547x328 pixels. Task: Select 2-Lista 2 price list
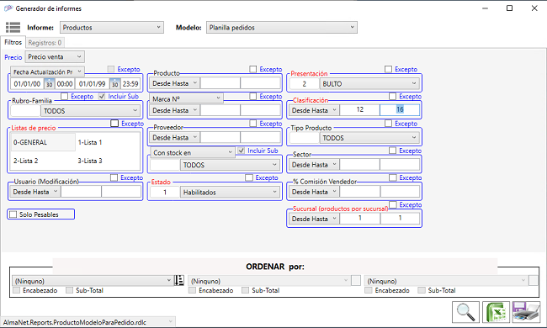coord(26,161)
